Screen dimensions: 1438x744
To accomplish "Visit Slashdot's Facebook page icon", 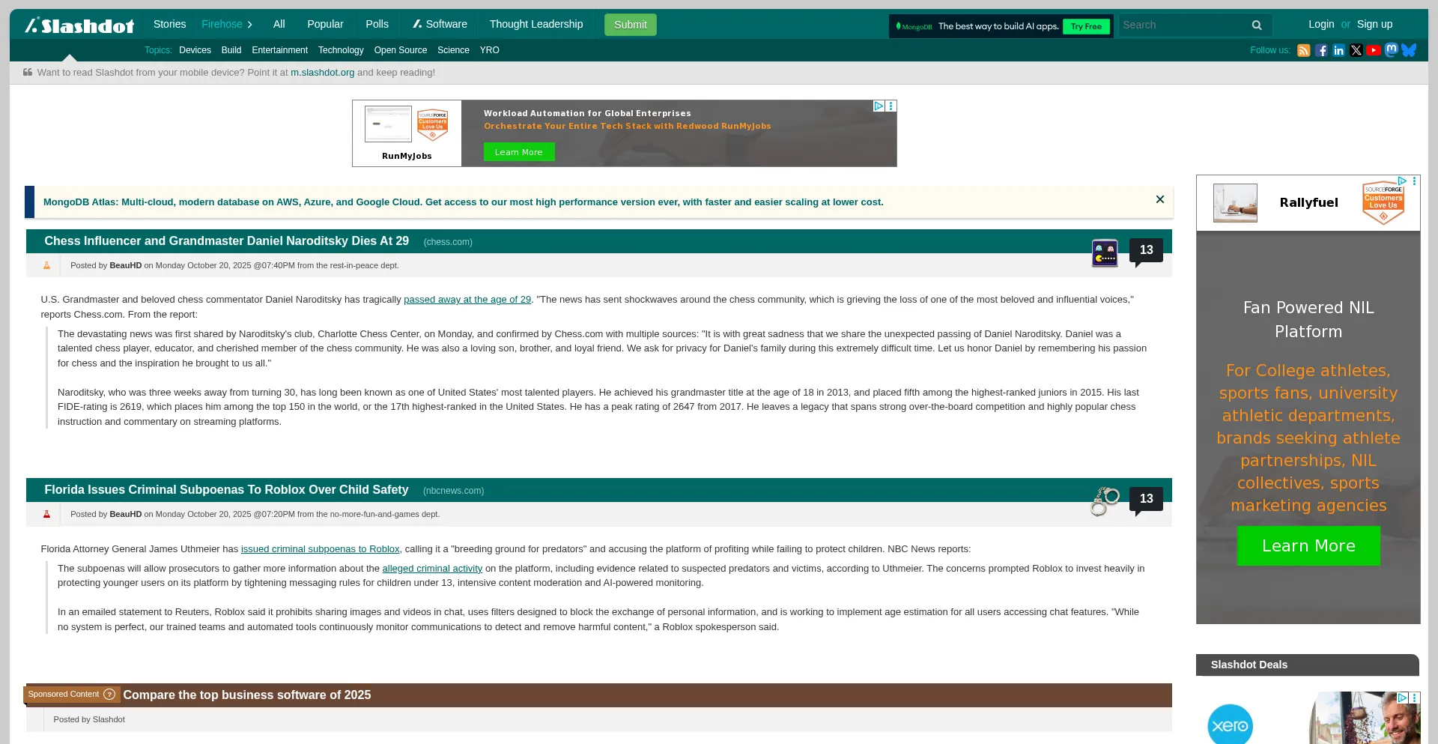I will pos(1321,50).
